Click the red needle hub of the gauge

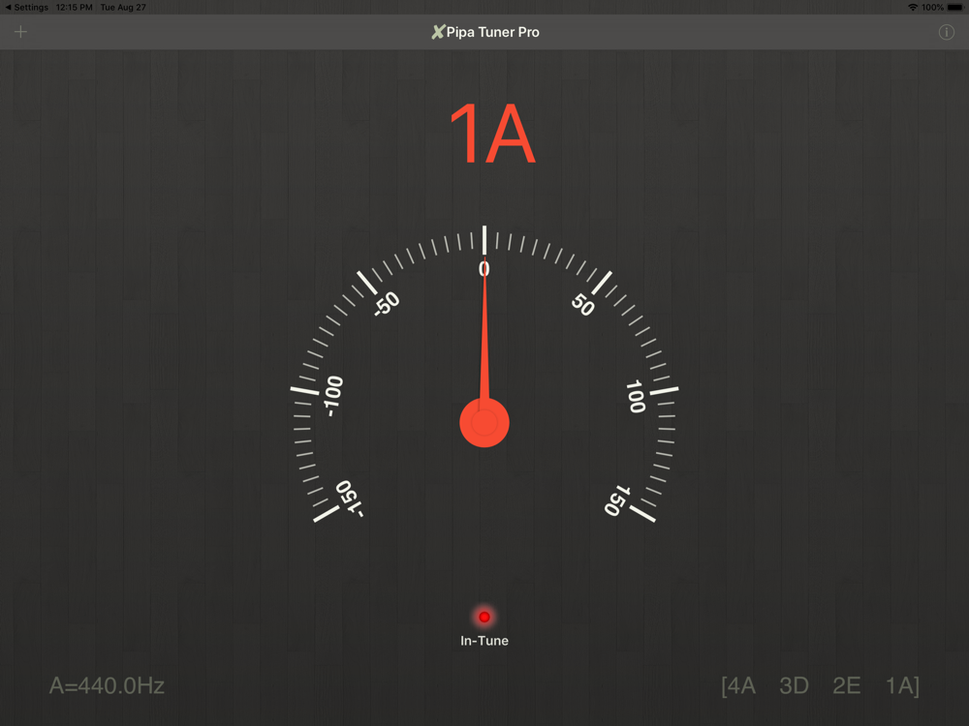484,423
